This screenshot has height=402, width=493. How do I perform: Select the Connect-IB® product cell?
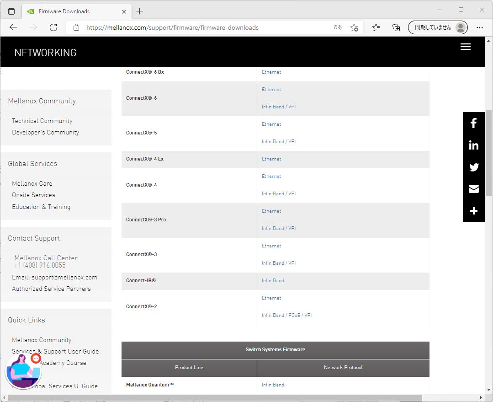189,281
